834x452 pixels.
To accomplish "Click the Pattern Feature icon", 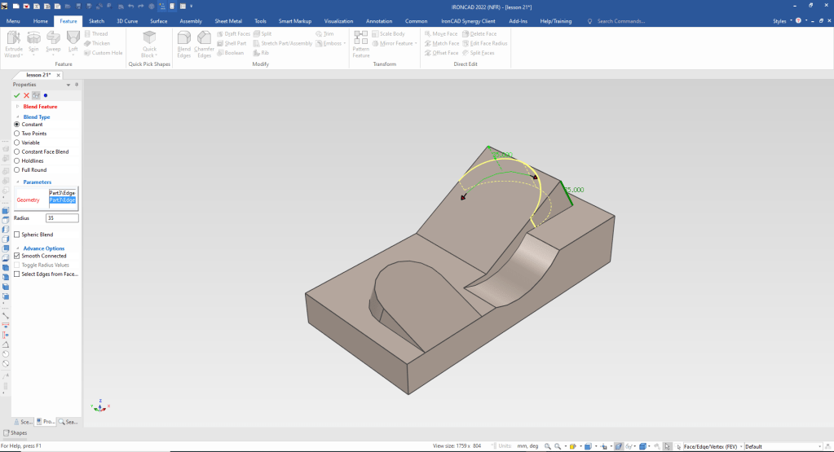I will point(360,37).
